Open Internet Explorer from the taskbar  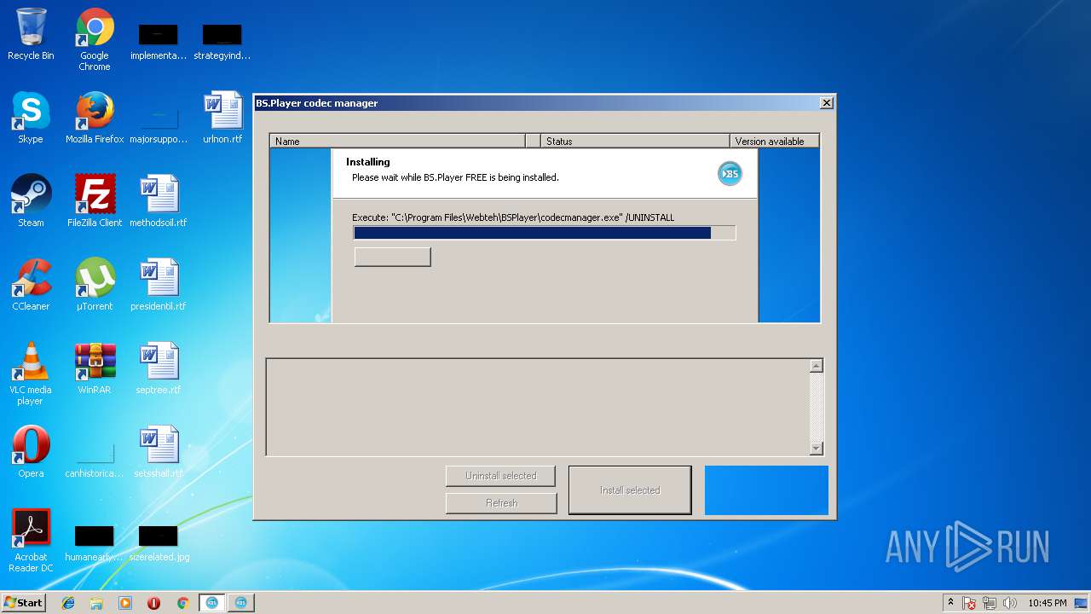(x=68, y=603)
